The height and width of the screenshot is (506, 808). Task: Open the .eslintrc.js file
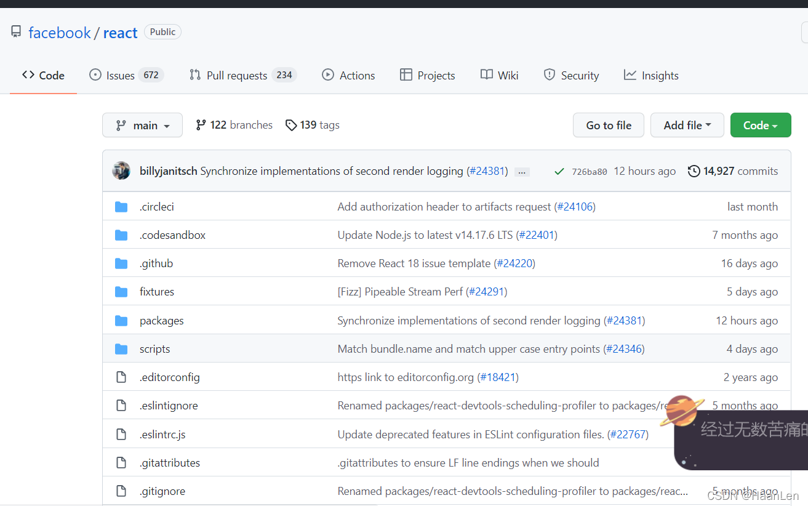pyautogui.click(x=162, y=435)
